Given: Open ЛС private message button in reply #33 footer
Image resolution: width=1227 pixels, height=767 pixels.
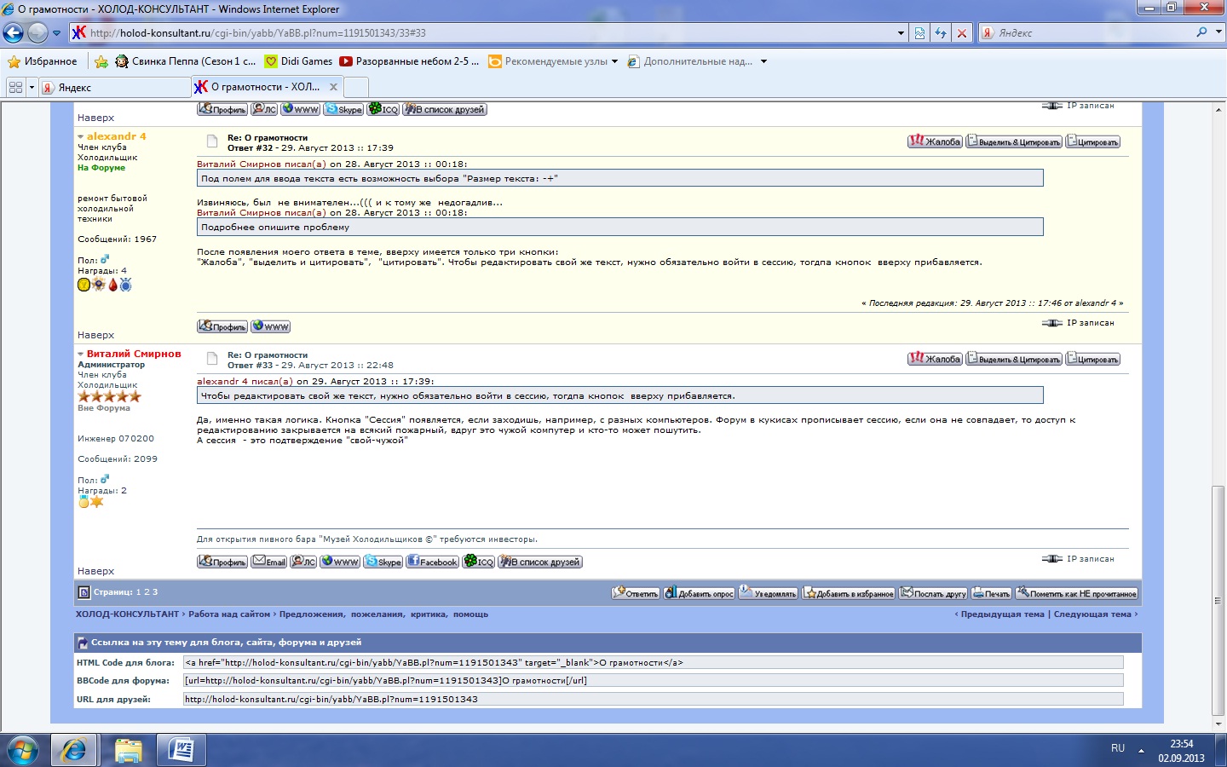Looking at the screenshot, I should [303, 562].
